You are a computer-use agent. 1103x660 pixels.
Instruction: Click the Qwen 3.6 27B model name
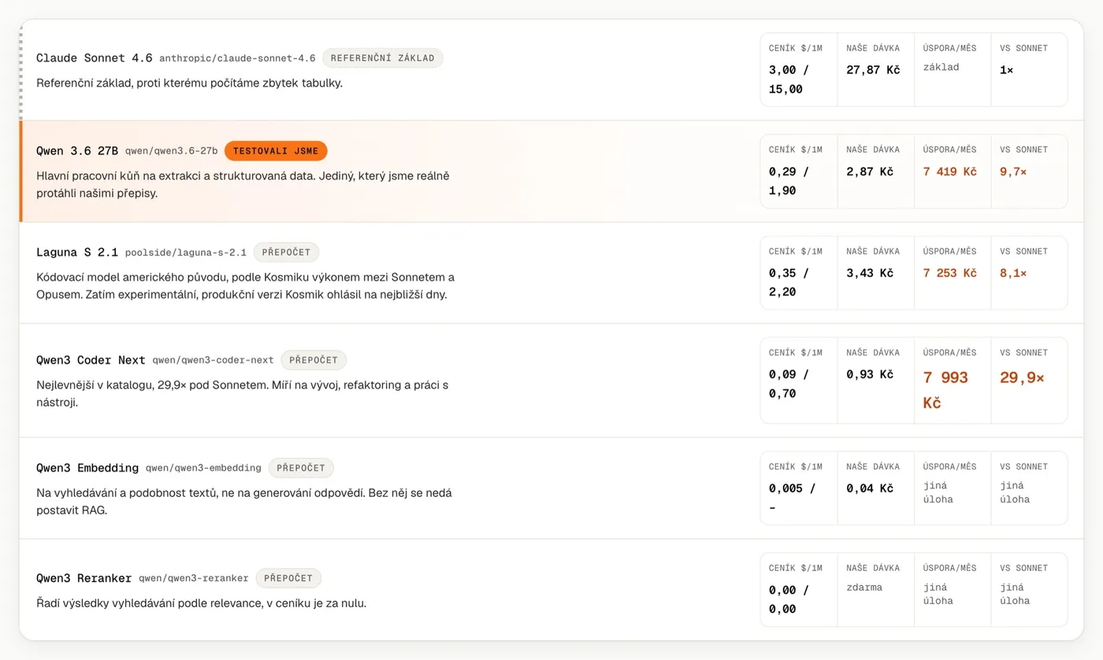77,150
